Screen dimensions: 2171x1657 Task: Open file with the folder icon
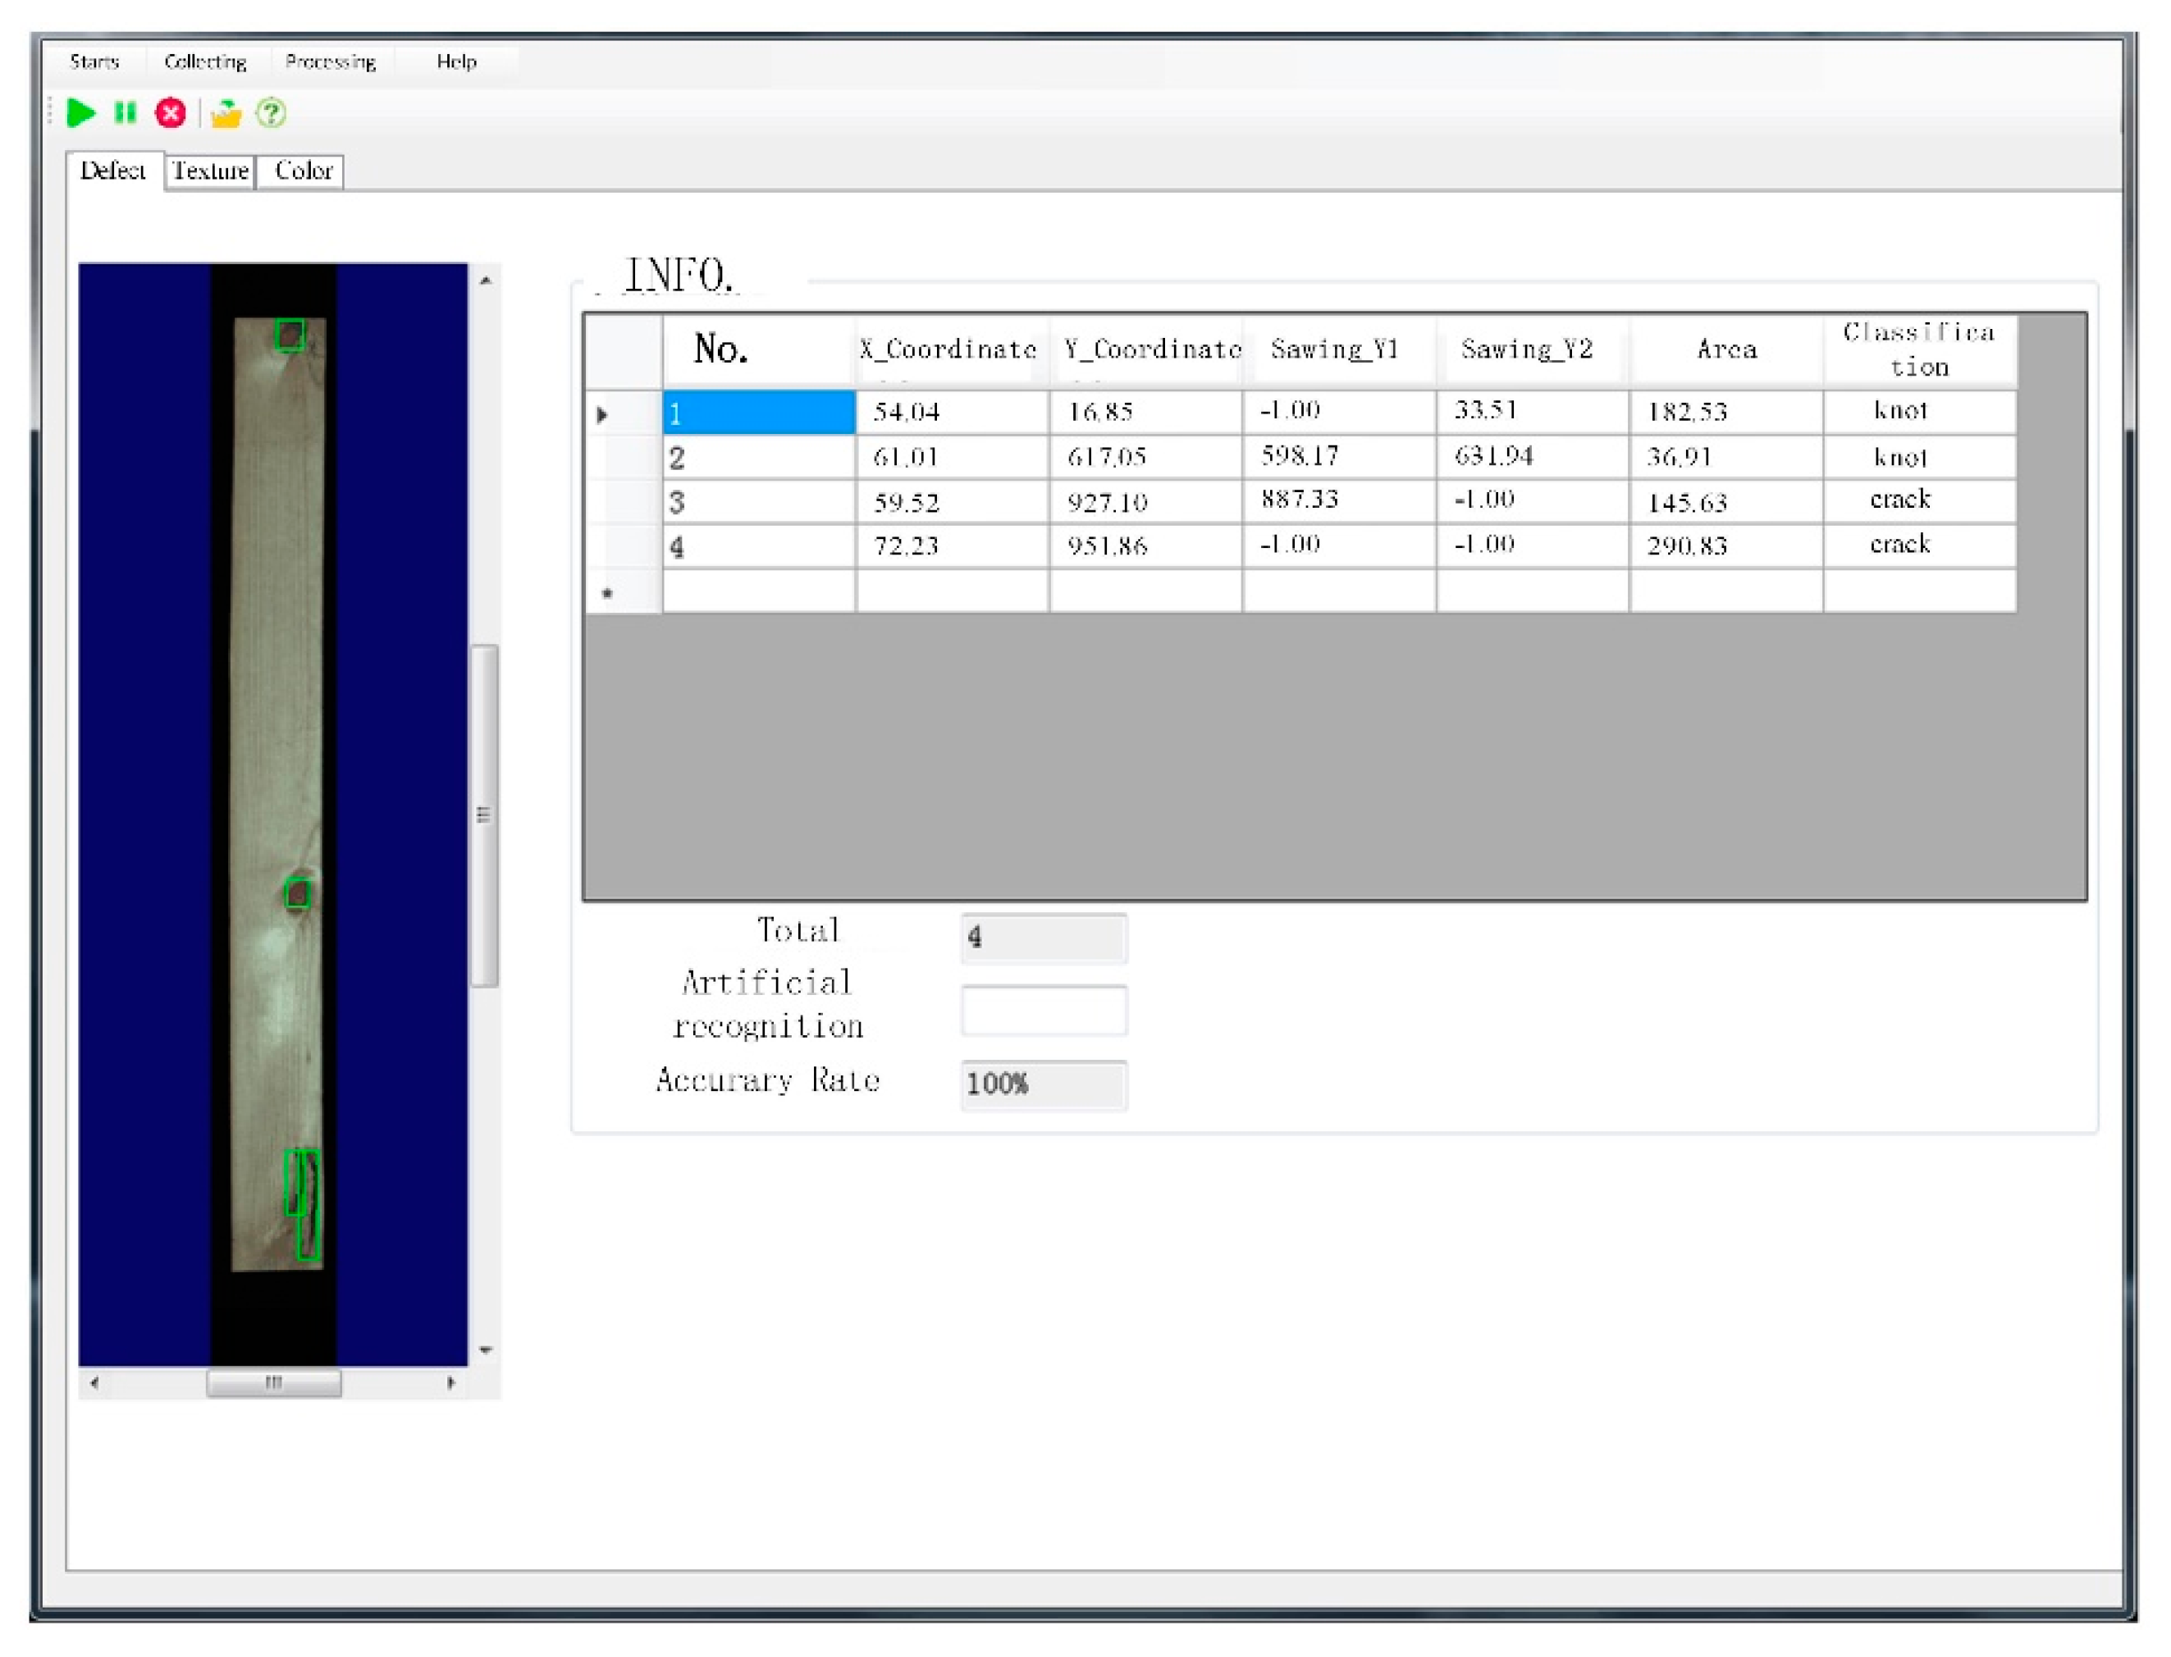(x=226, y=114)
